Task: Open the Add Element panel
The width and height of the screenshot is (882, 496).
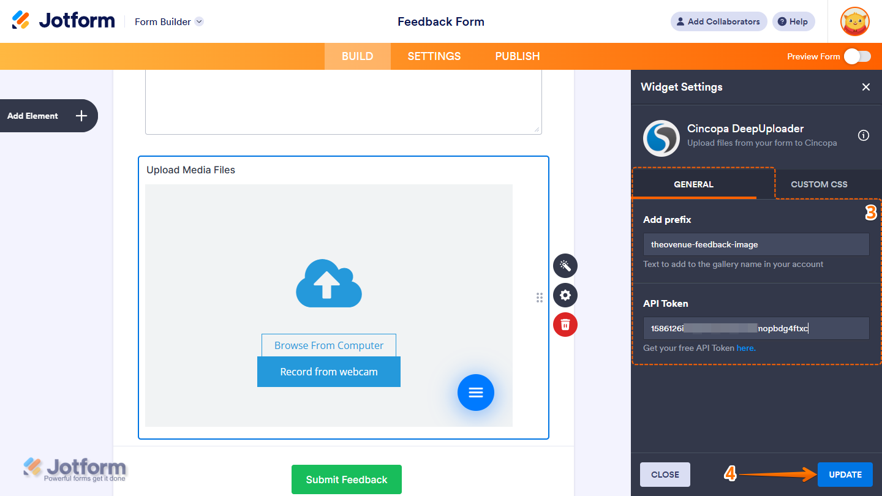Action: (48, 116)
